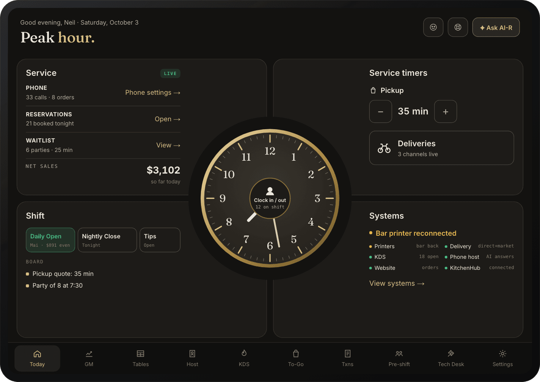This screenshot has height=382, width=540.
Task: Select the Phone host system row
Action: coord(479,257)
